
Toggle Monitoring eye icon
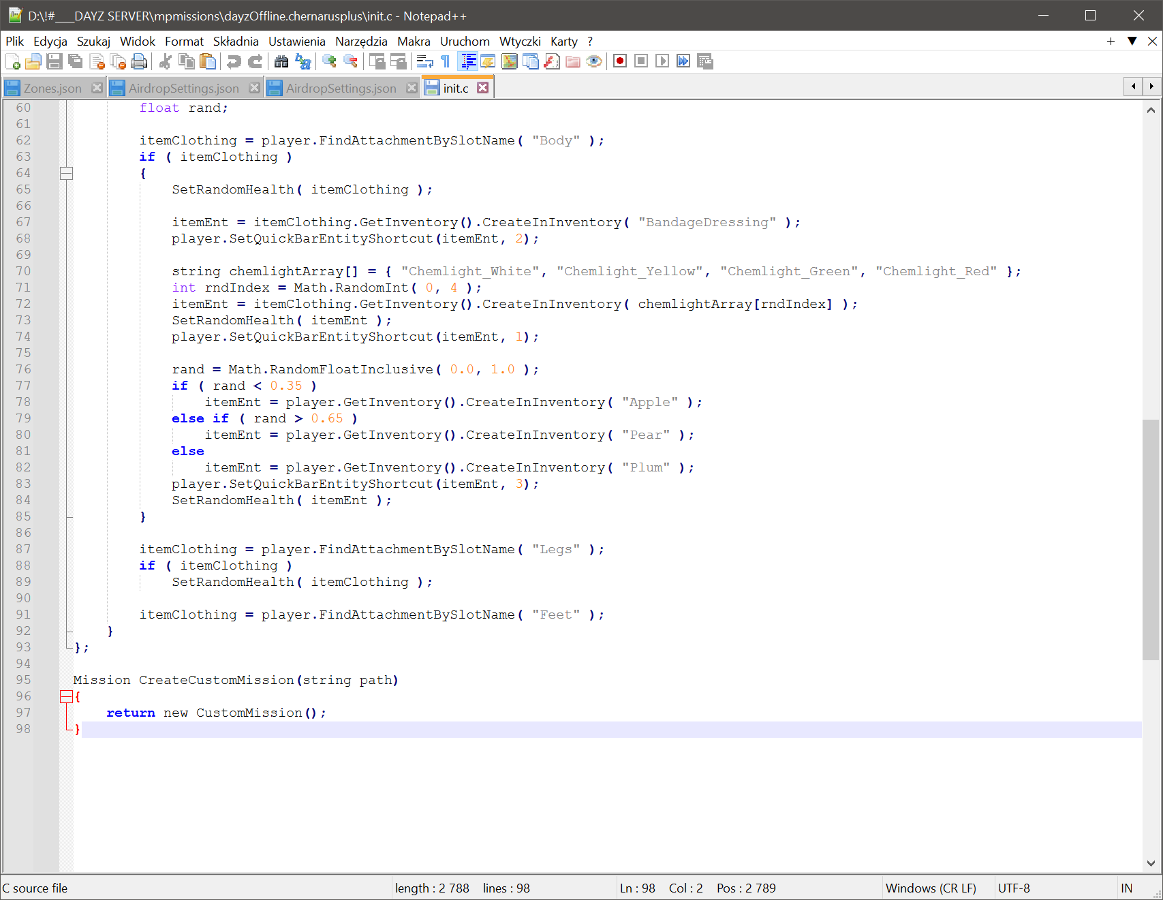coord(593,61)
